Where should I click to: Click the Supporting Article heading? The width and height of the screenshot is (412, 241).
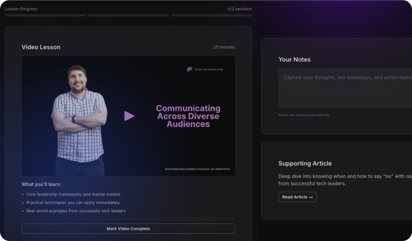(305, 163)
